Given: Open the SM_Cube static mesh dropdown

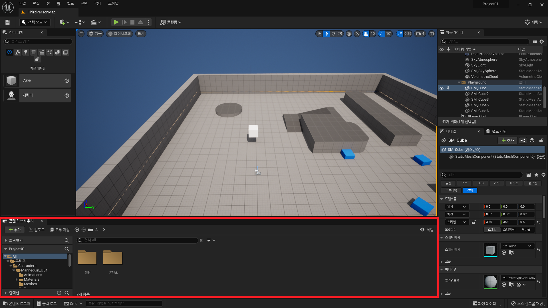Looking at the screenshot, I should click(517, 246).
